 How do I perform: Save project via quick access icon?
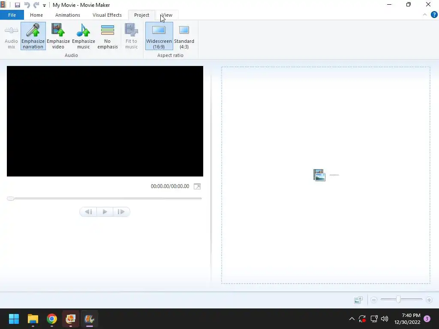click(17, 5)
